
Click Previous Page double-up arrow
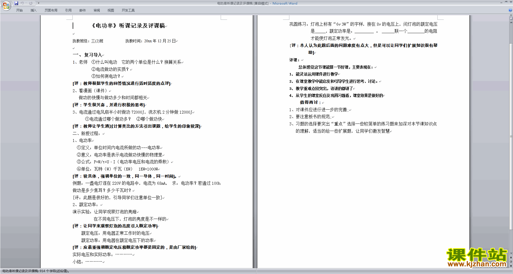511,257
